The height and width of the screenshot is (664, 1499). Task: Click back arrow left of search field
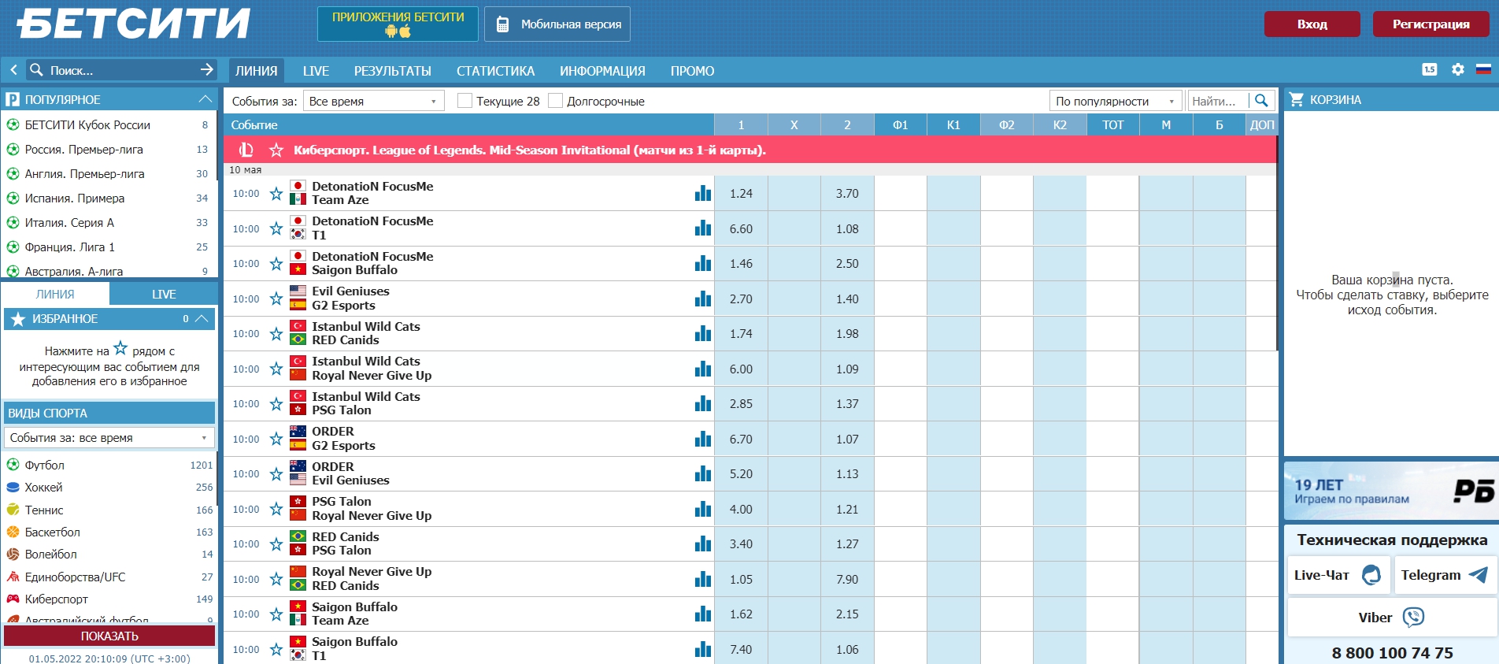[x=13, y=70]
